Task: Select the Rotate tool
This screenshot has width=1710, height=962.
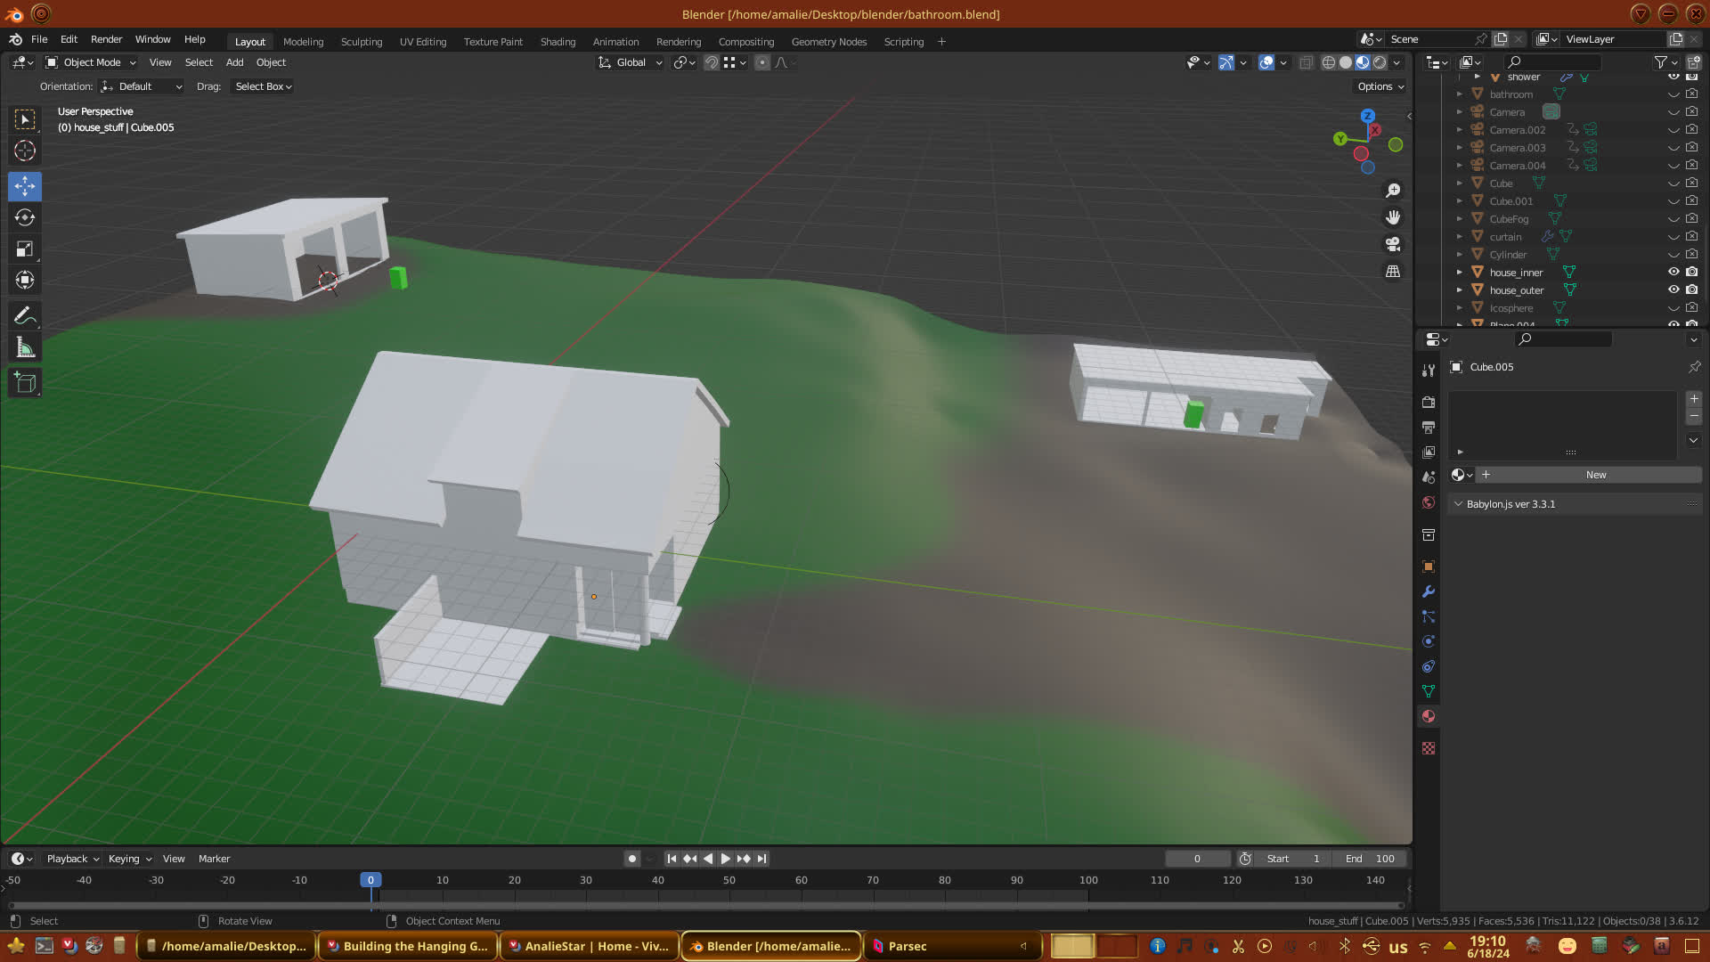Action: [25, 217]
